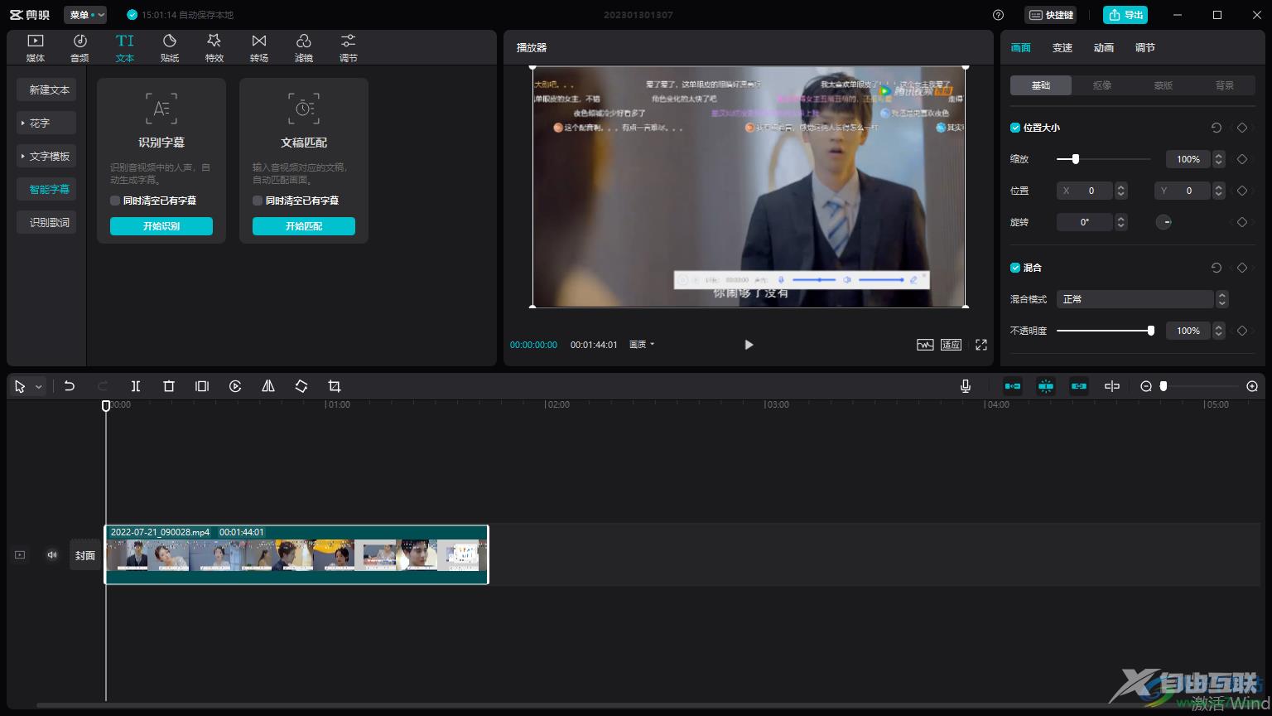Click the 缩放 percentage stepper arrows
This screenshot has width=1272, height=716.
click(1219, 159)
